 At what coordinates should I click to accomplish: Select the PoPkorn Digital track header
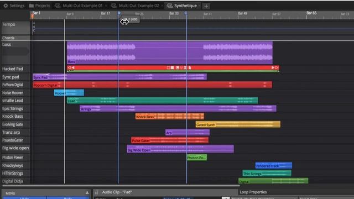(15, 85)
